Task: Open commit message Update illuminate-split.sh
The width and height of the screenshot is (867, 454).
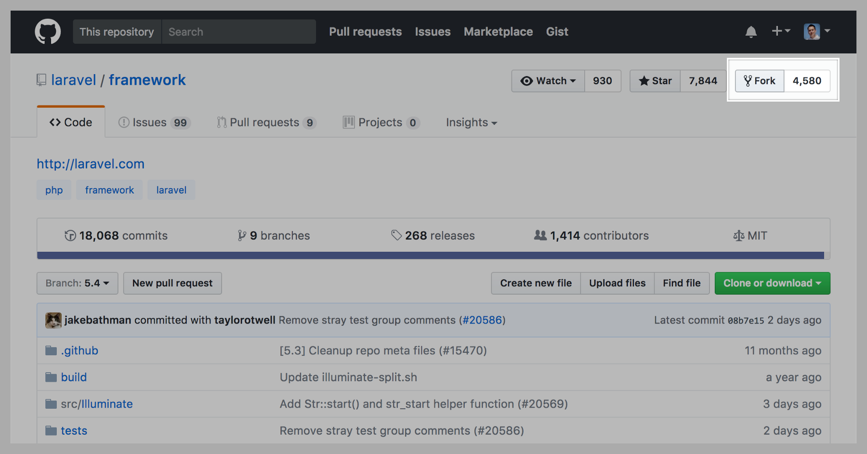Action: pyautogui.click(x=348, y=377)
